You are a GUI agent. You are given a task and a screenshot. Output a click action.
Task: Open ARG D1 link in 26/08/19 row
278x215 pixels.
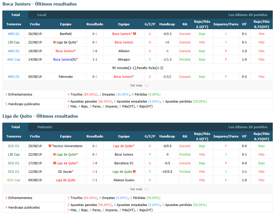(14, 34)
